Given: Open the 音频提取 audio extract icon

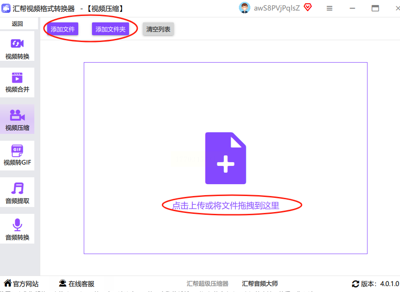Looking at the screenshot, I should pos(17,188).
